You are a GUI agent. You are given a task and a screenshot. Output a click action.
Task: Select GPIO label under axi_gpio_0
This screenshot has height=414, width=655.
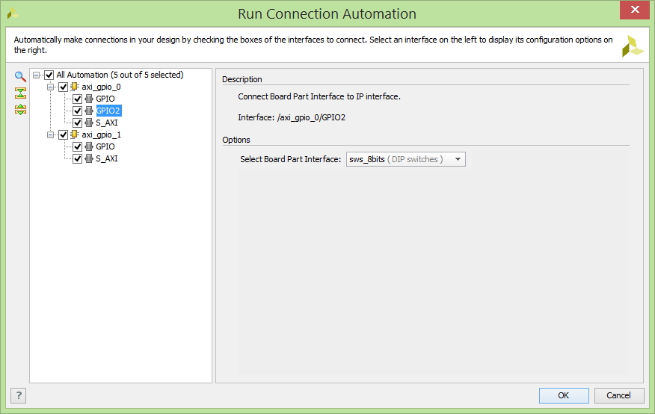click(x=105, y=99)
